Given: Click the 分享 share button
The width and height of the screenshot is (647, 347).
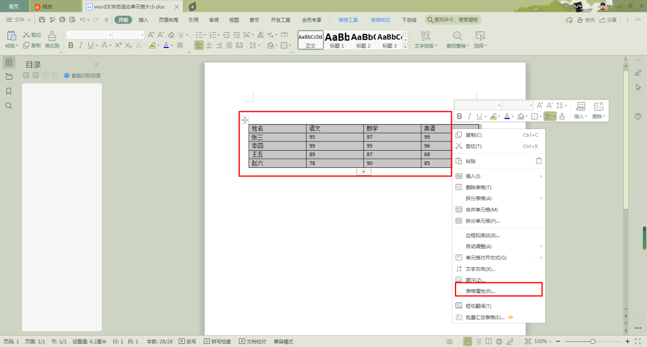Looking at the screenshot, I should click(608, 20).
